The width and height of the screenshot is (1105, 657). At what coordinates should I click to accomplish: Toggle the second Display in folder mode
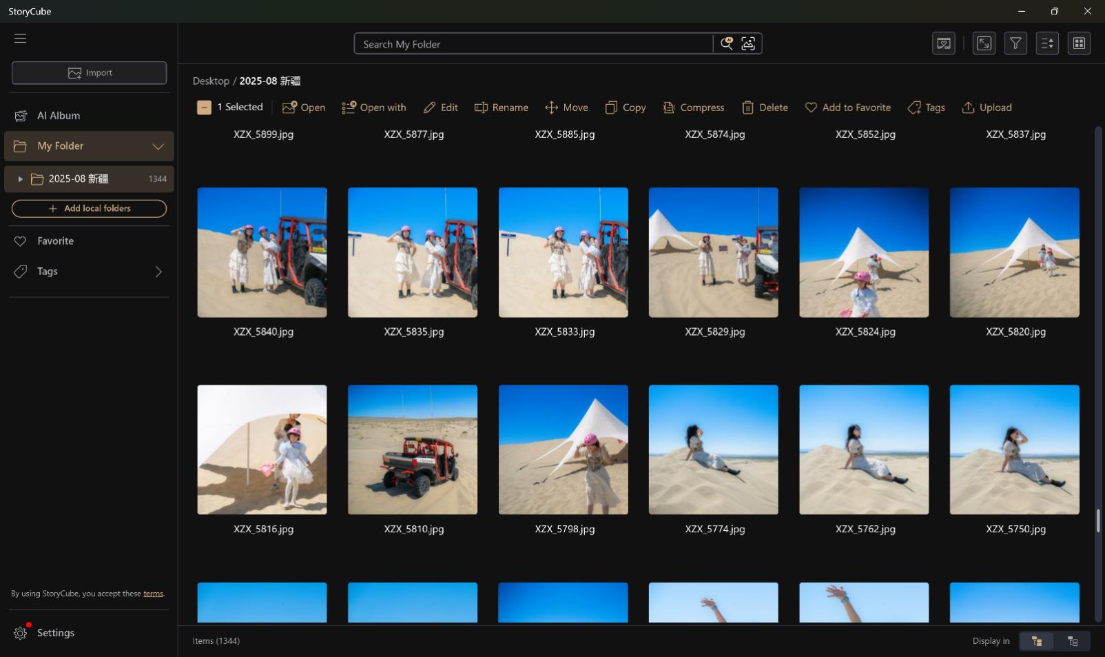pyautogui.click(x=1073, y=641)
